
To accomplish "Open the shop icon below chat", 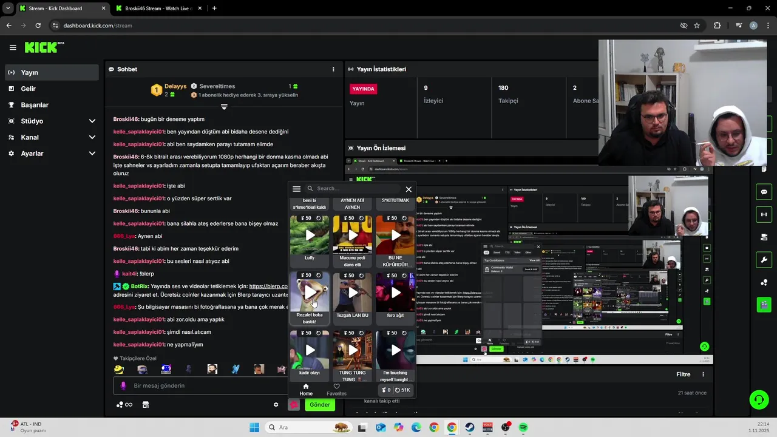I will (x=146, y=405).
